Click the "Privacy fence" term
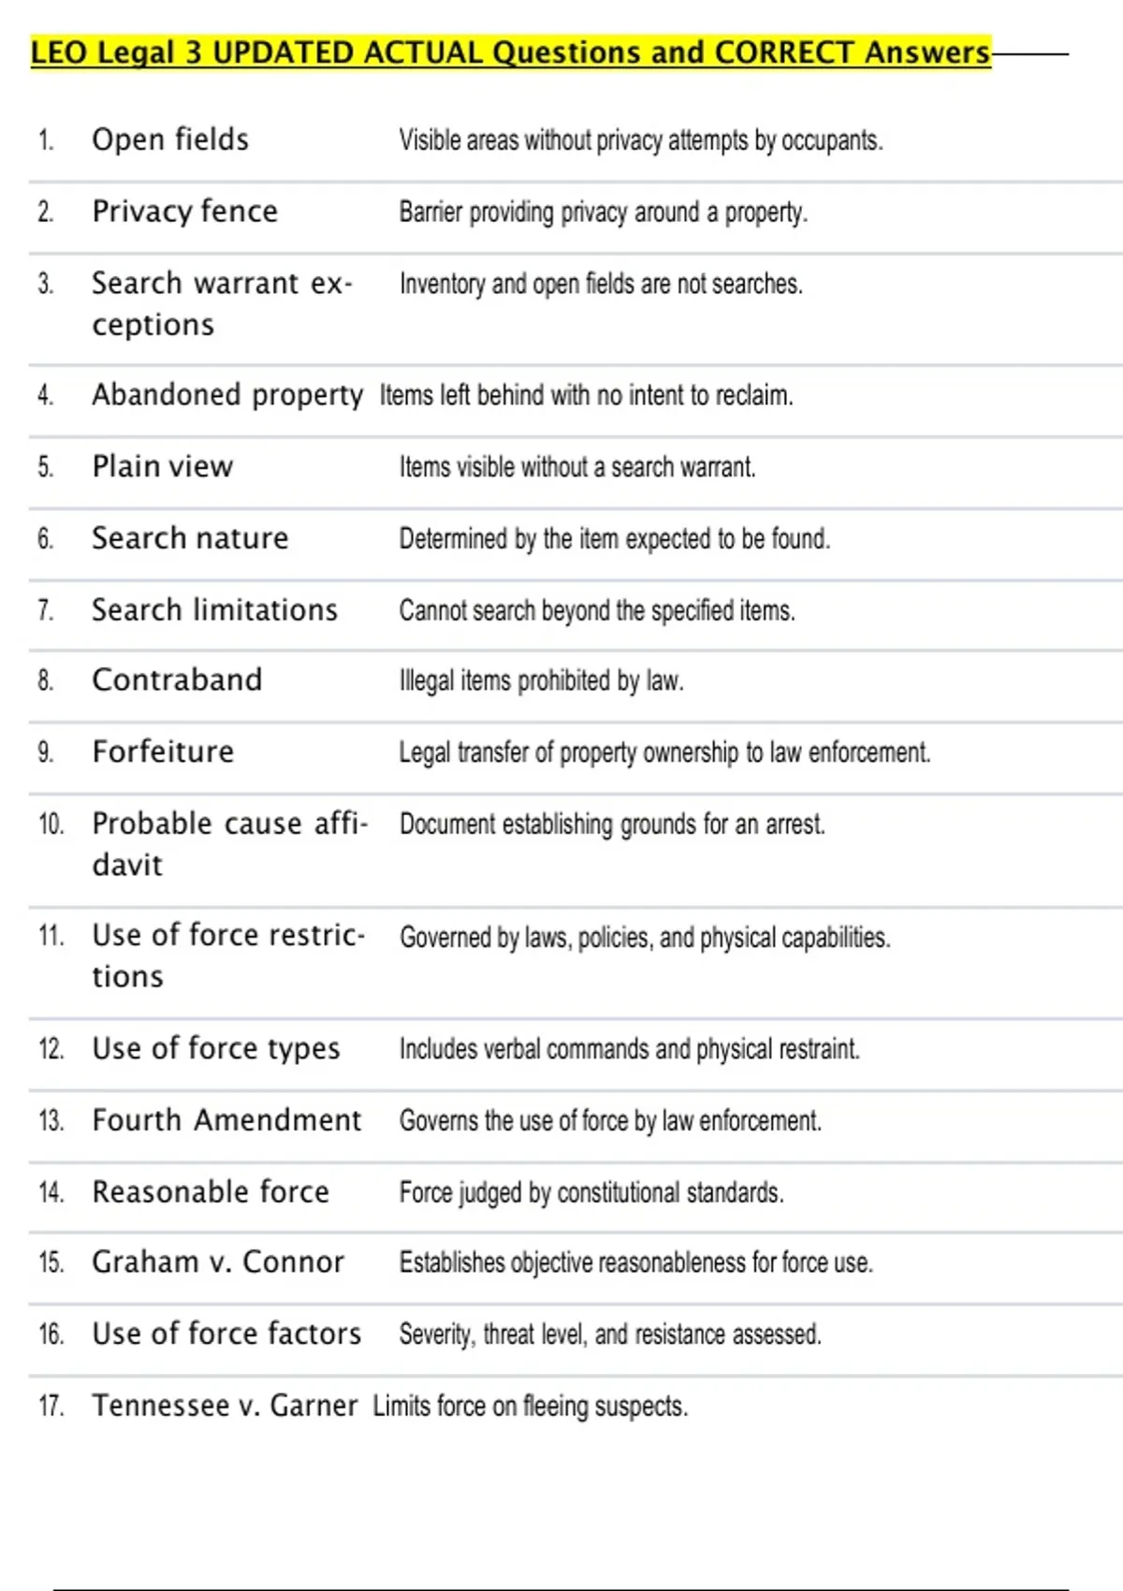Viewport: 1123px width, 1591px height. 184,212
